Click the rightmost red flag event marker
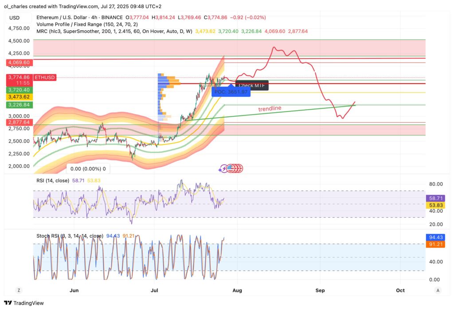 tap(241, 168)
